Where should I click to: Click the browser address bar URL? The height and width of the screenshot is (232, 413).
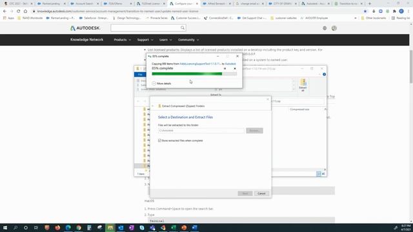click(117, 12)
